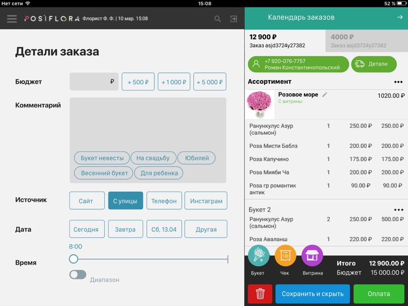Tap the orange Чек receipt icon
408x306 pixels.
[286, 255]
